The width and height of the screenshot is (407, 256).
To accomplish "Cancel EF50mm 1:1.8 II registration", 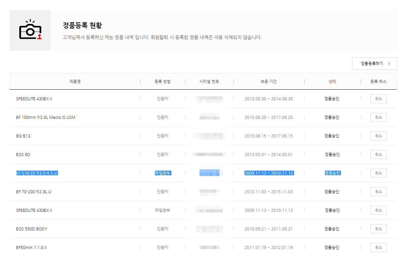I will (x=378, y=247).
